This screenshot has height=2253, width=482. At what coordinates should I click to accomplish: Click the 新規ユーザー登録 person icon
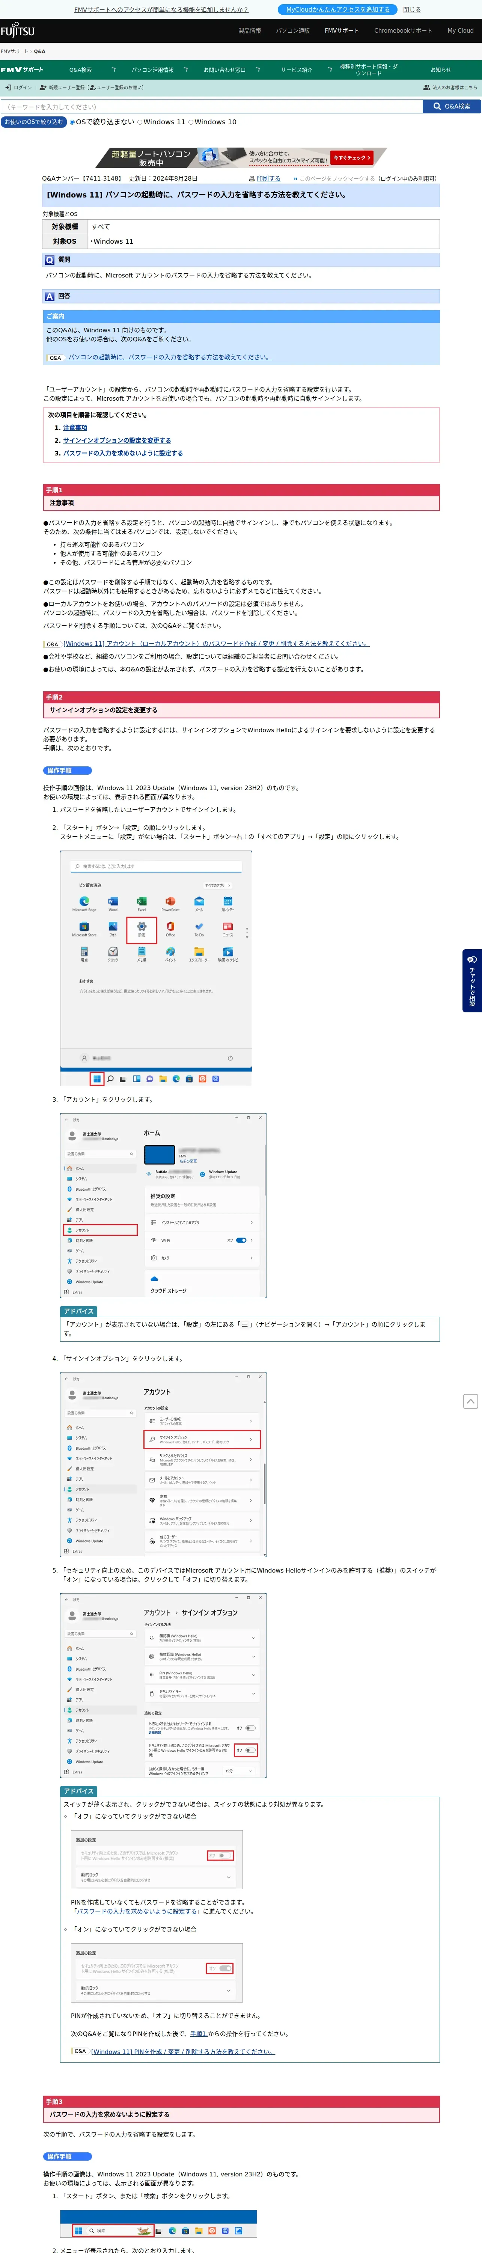click(x=43, y=87)
